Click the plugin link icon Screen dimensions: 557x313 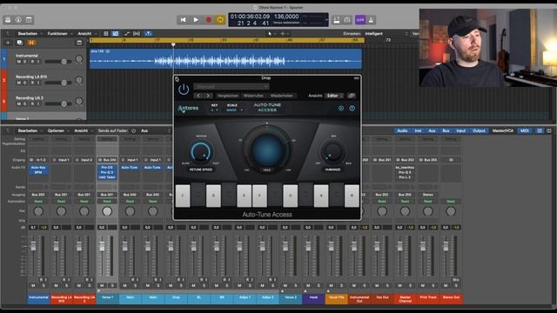[x=352, y=96]
